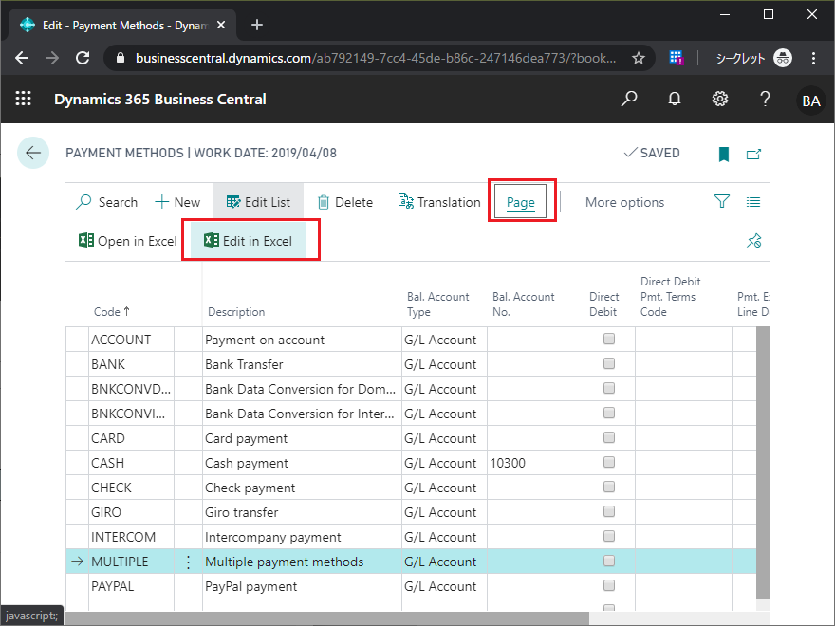Open the Chrome three-dot menu
The width and height of the screenshot is (835, 626).
[x=813, y=58]
